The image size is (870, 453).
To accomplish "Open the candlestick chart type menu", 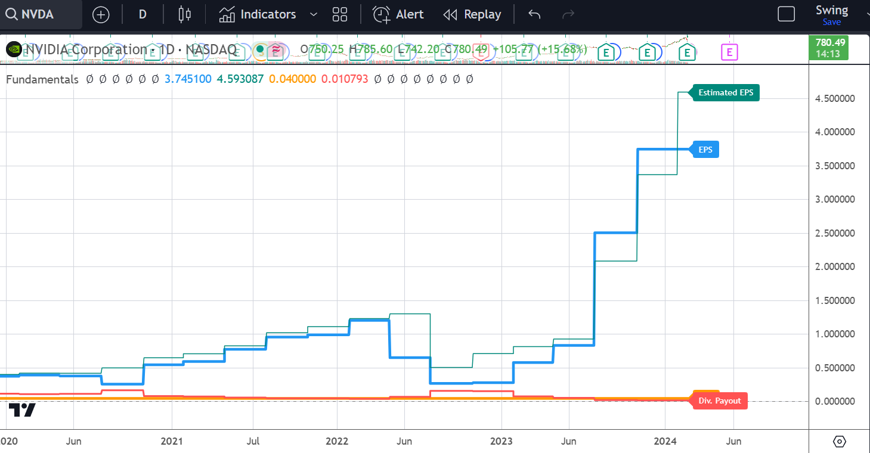I will tap(185, 14).
